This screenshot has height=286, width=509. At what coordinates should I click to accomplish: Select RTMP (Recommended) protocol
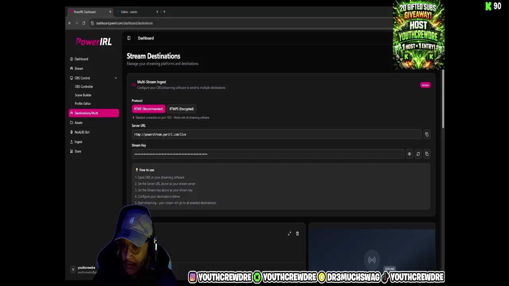(148, 109)
